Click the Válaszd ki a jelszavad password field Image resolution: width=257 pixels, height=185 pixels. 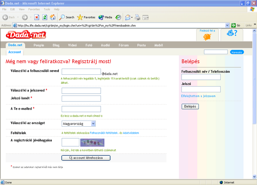point(81,91)
